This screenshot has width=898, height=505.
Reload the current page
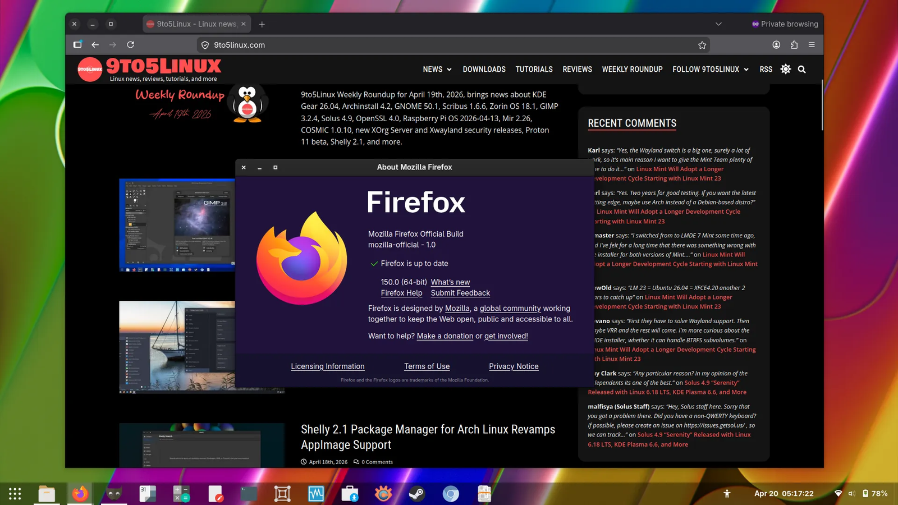pos(130,45)
